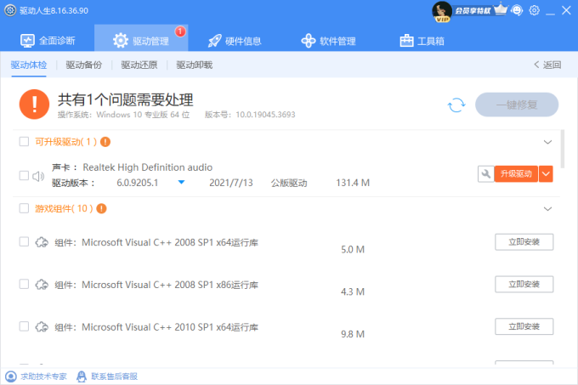Screen dimensions: 578x385
Task: Install Visual C++ 2010 SP1 x64 with 立即安装
Action: [x=524, y=326]
